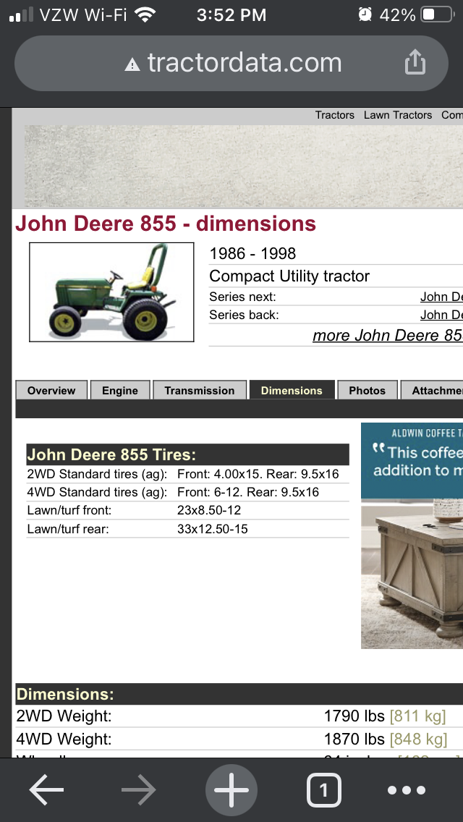Open the Attachments tab
Screen dimensions: 463x822
(434, 390)
